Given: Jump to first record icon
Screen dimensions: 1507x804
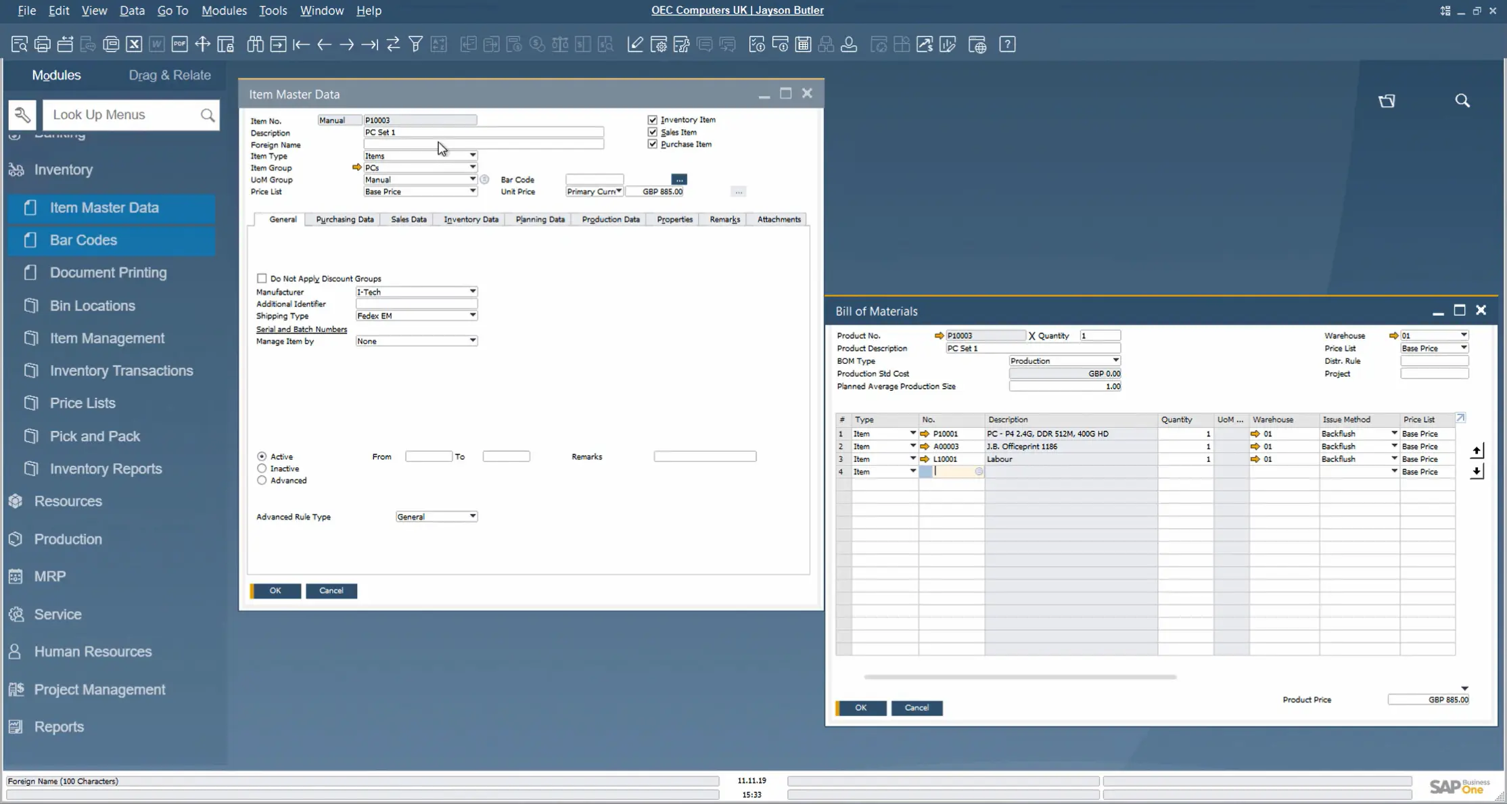Looking at the screenshot, I should point(301,45).
